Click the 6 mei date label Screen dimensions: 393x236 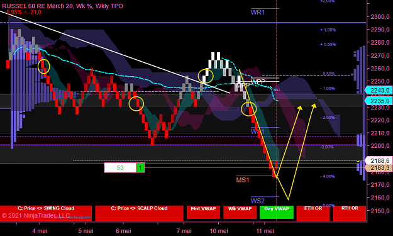(123, 231)
